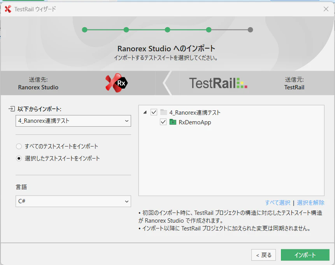Click the 言語 label
The image size is (335, 265).
(x=21, y=187)
